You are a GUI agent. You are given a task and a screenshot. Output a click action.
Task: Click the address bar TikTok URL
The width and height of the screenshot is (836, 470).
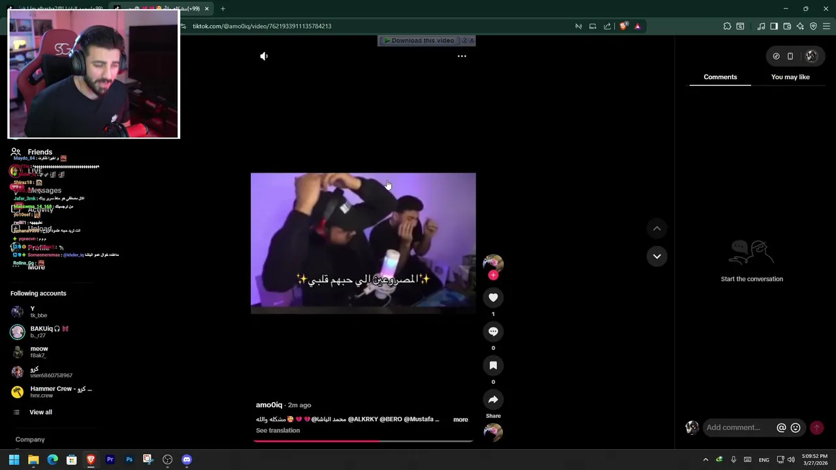pos(262,26)
